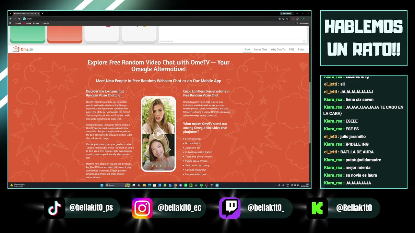
Task: Bookmark this page with the star icon
Action: coord(287,19)
